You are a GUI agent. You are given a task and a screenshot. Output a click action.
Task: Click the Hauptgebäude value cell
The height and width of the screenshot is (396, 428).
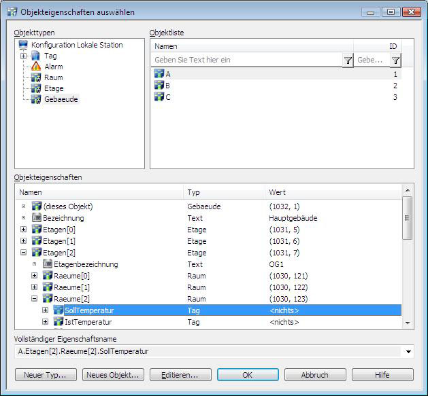click(293, 218)
